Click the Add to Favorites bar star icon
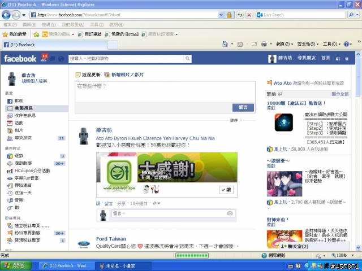362x271 pixels. [x=36, y=34]
